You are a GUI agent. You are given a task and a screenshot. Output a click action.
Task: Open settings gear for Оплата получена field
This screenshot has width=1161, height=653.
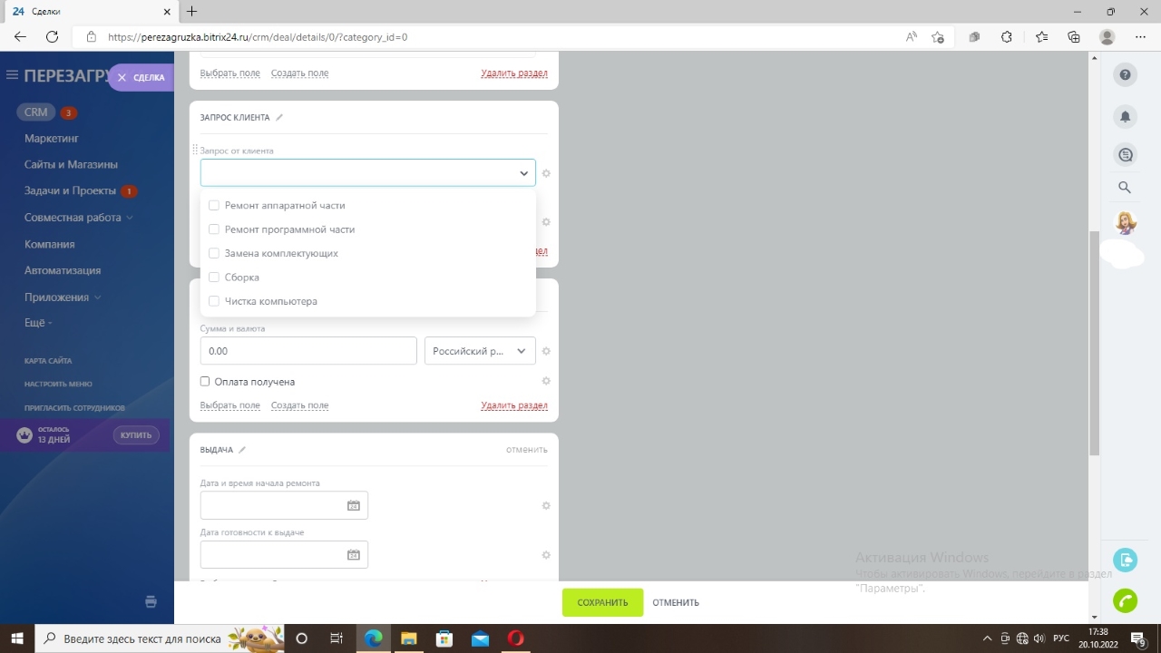tap(546, 381)
